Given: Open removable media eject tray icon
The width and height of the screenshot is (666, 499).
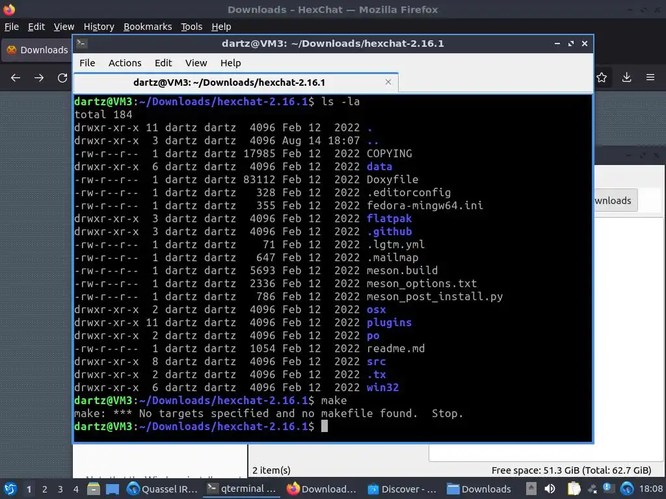Looking at the screenshot, I should [x=531, y=489].
